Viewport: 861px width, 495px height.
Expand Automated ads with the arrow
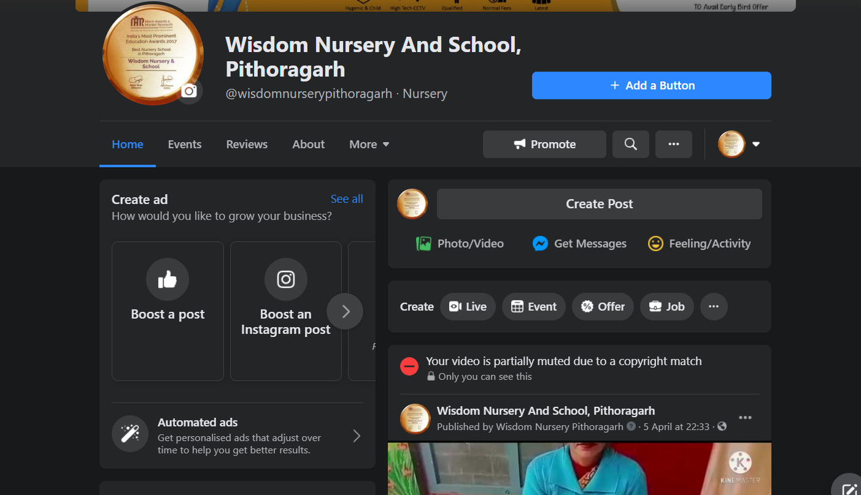click(x=357, y=436)
